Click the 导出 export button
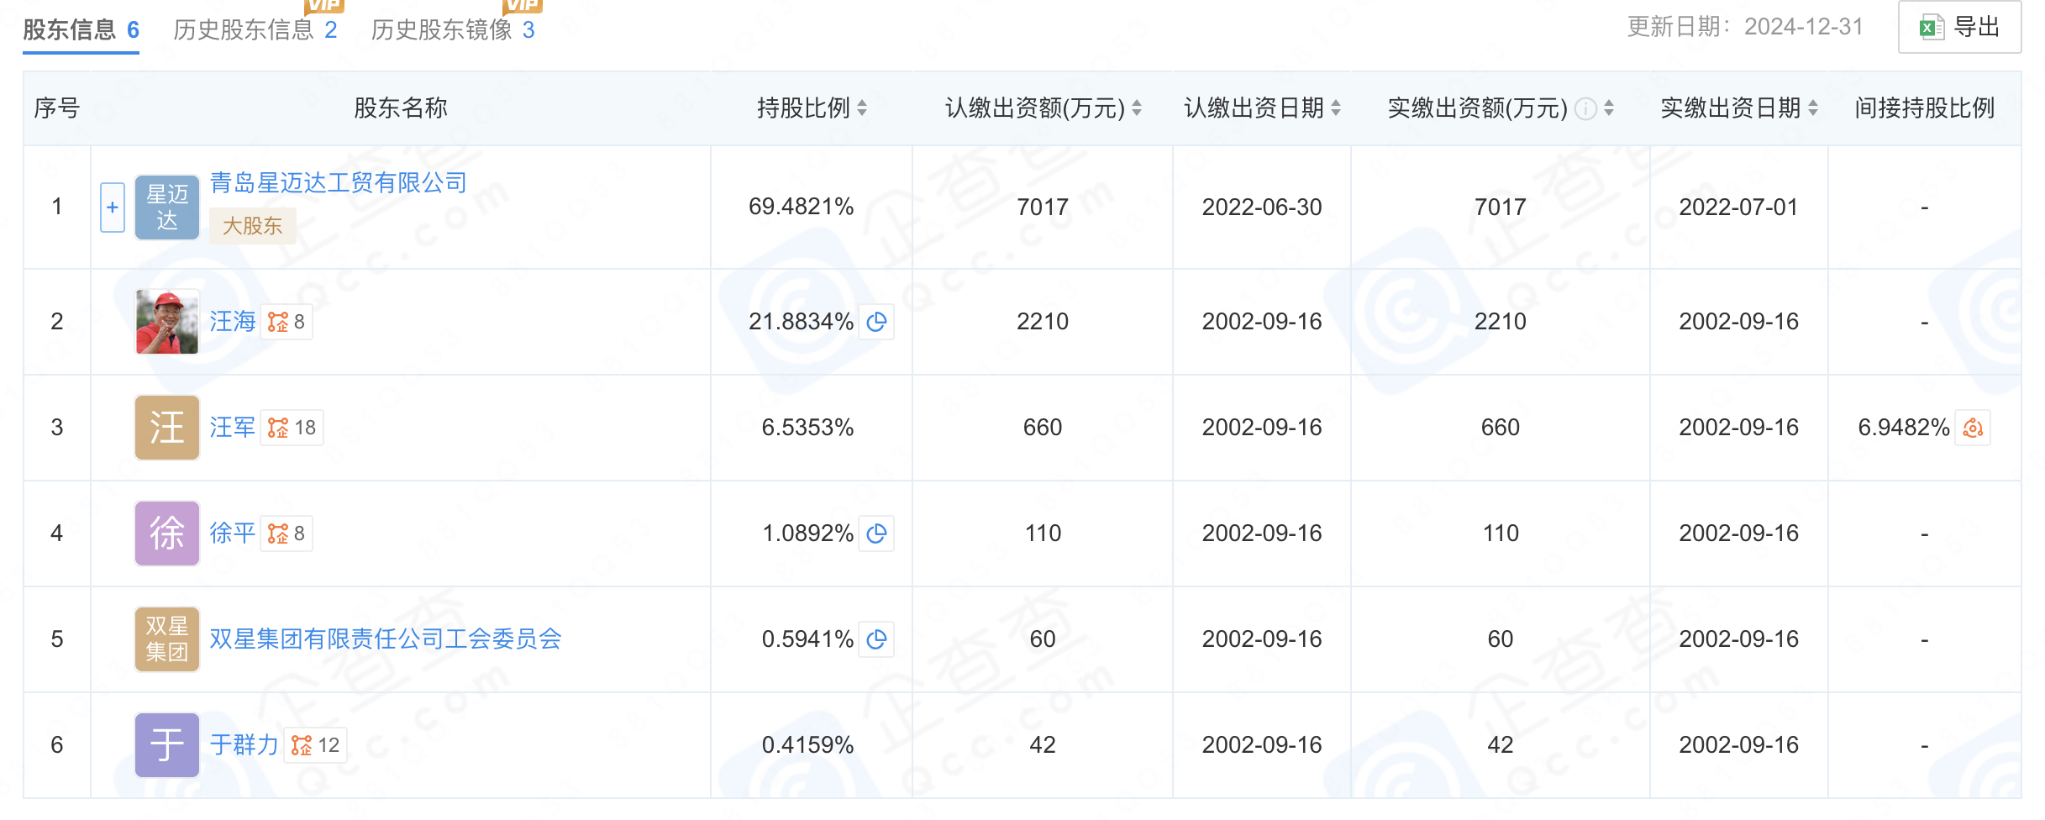Viewport: 2045px width, 820px height. 1959,28
